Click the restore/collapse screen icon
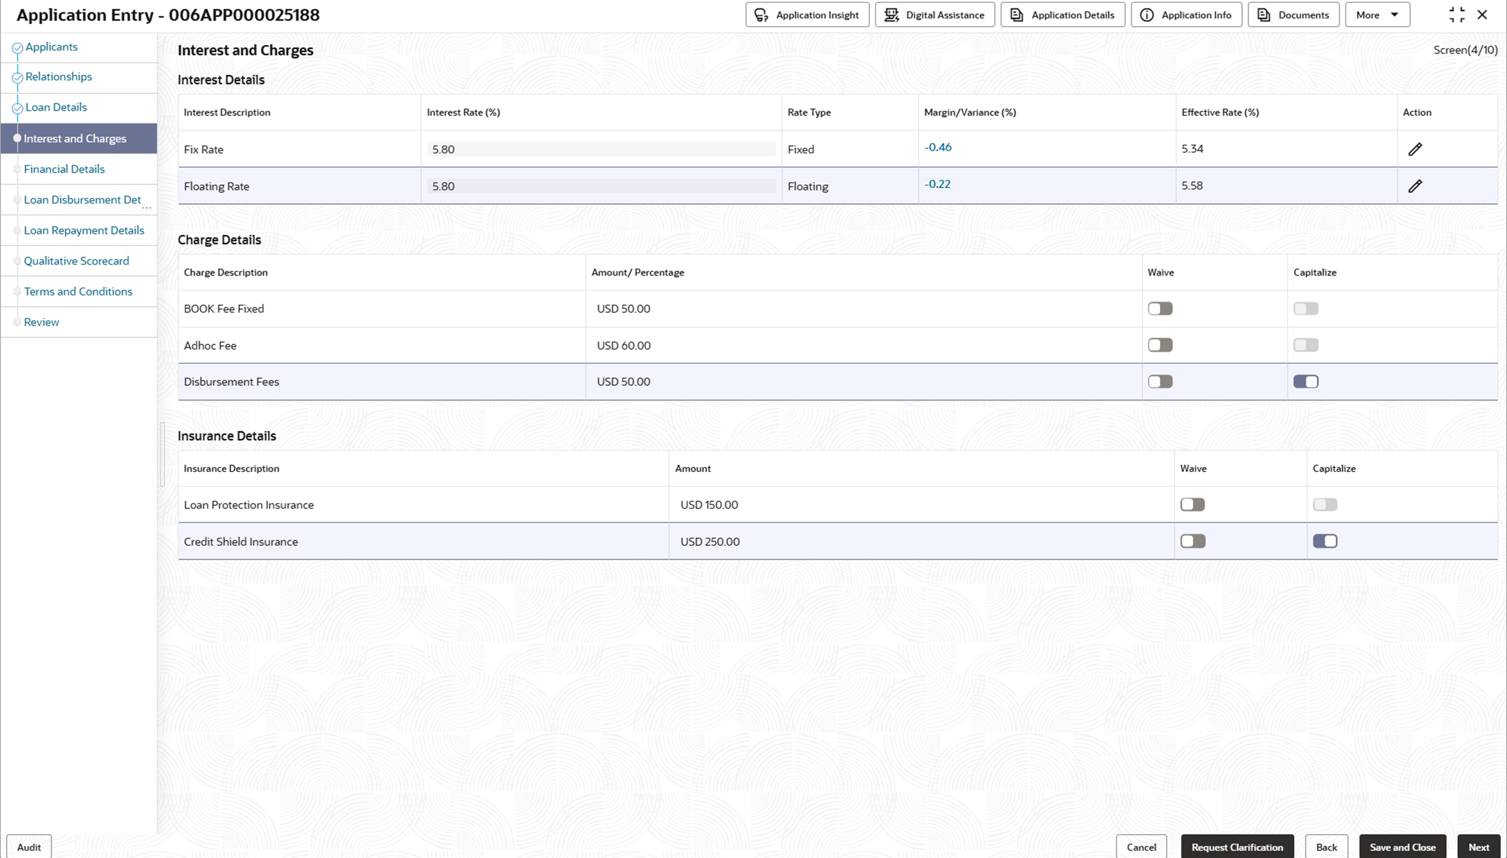 click(x=1456, y=15)
